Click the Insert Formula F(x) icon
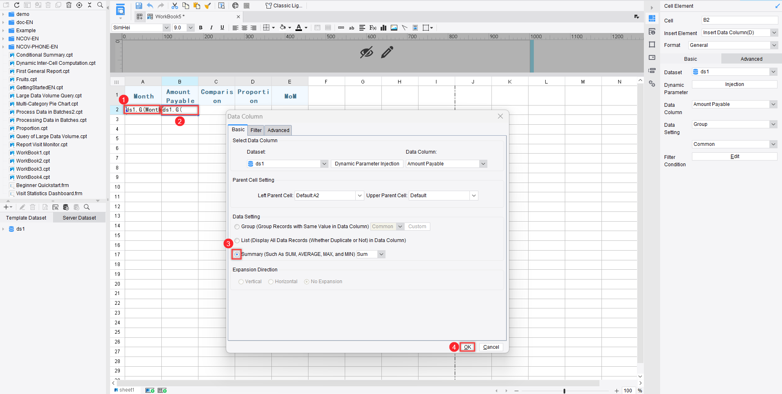The width and height of the screenshot is (782, 394). tap(373, 28)
